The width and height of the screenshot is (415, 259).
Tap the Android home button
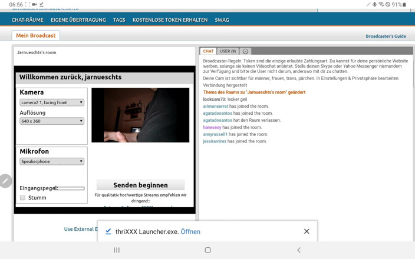[x=207, y=250]
